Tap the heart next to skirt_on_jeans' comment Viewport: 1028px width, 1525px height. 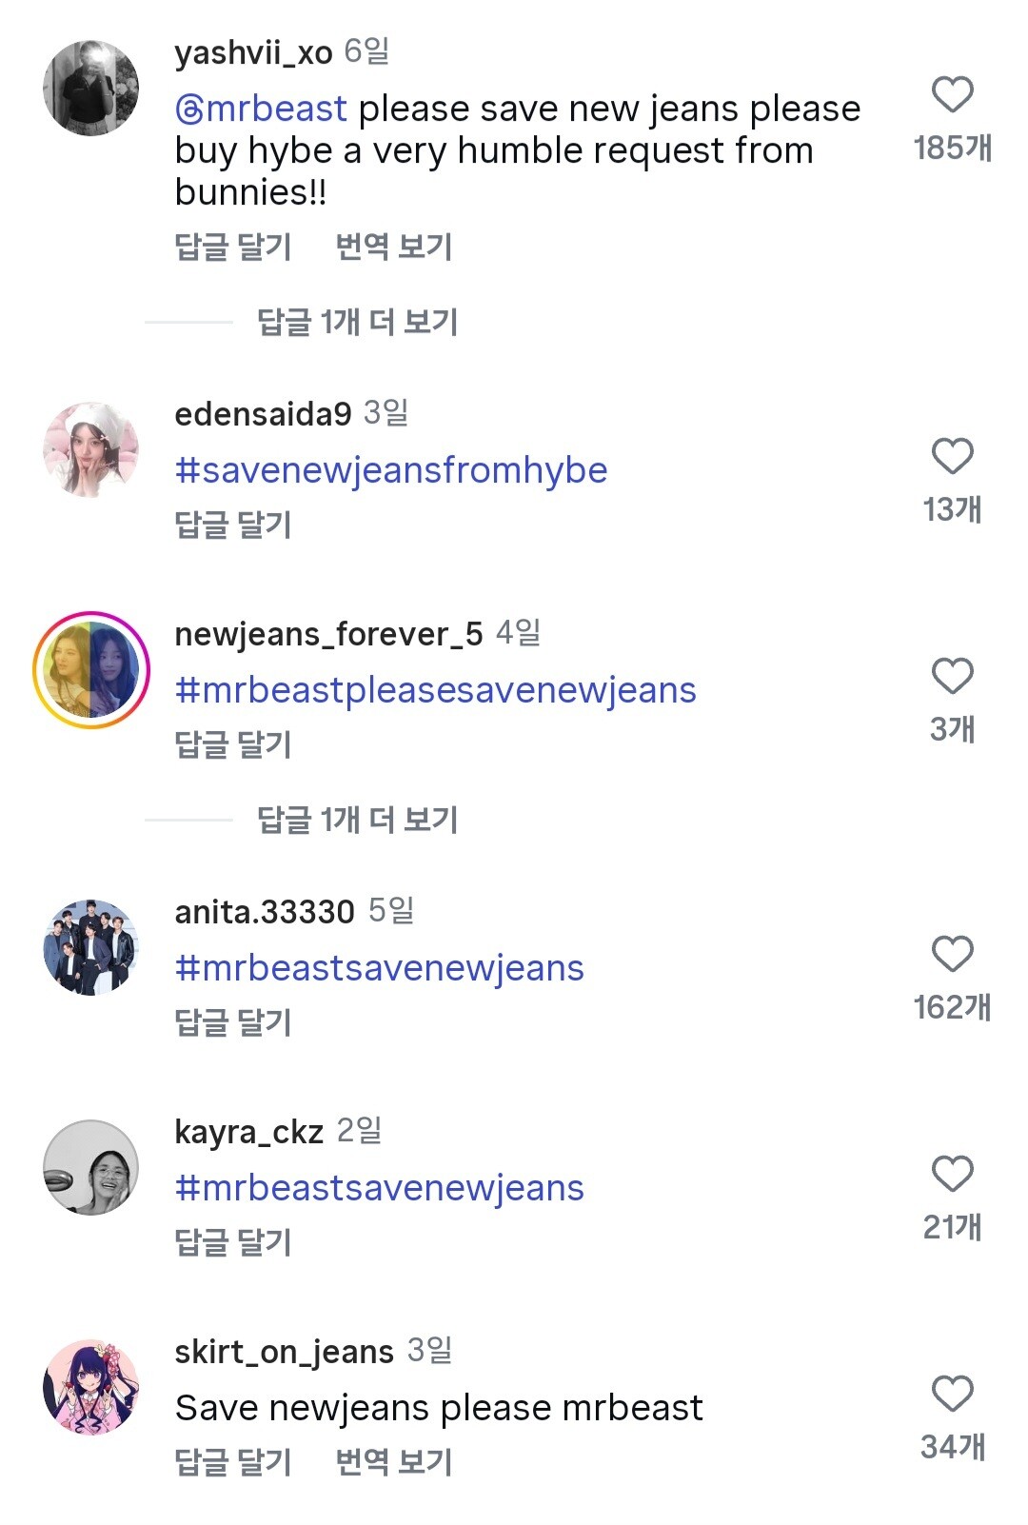(x=952, y=1394)
